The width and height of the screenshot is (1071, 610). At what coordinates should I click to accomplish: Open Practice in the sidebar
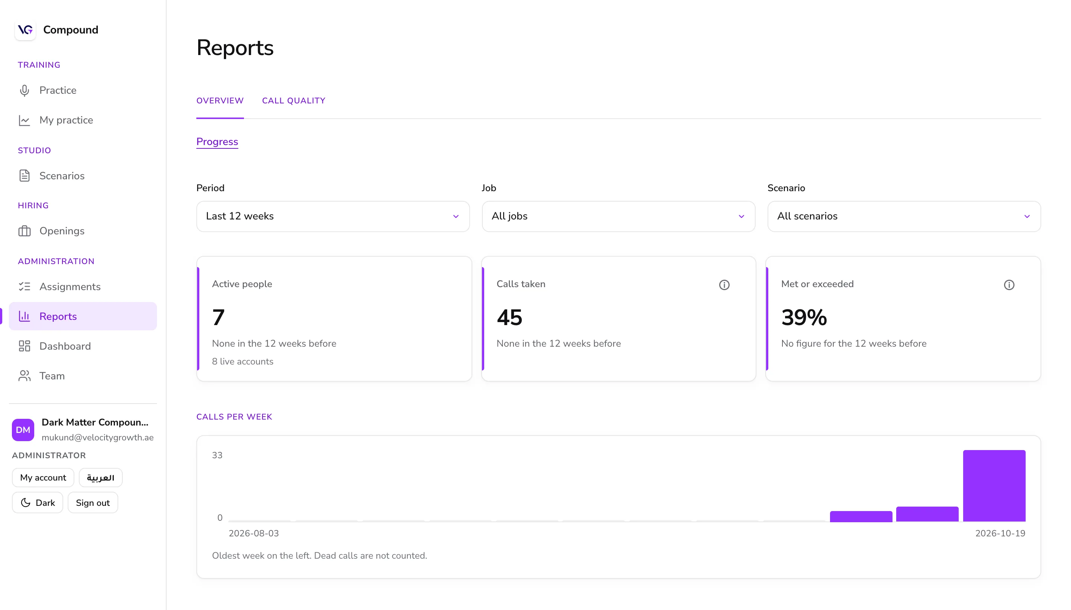83,90
